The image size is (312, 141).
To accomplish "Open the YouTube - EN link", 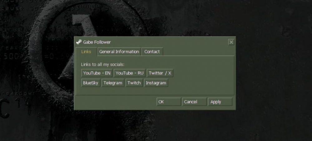I will [97, 73].
